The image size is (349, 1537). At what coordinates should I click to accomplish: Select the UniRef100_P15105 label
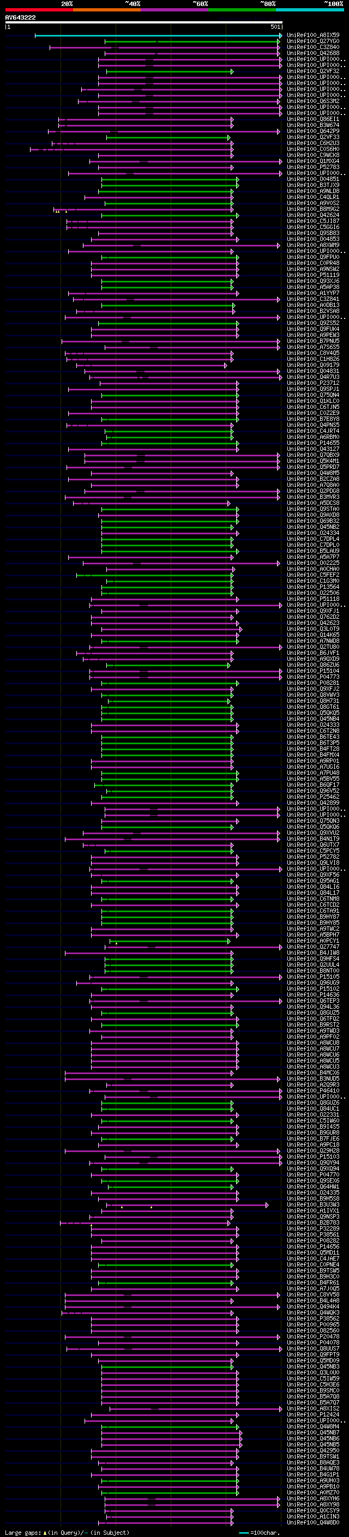313,977
